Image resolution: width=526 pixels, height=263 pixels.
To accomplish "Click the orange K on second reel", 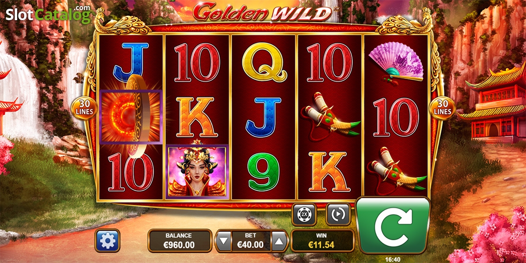I will click(196, 117).
